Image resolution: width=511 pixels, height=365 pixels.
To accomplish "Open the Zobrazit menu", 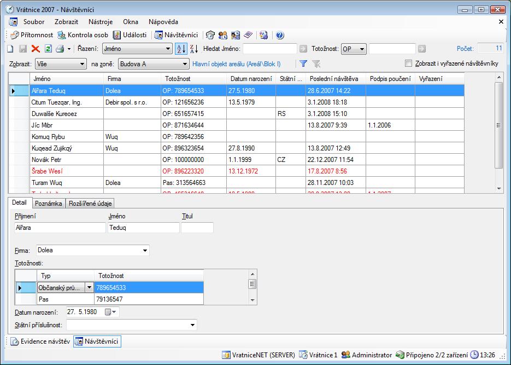I will coord(67,22).
